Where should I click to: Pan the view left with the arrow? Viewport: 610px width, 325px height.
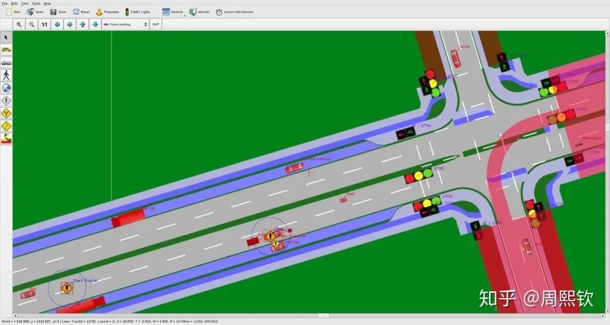click(57, 24)
